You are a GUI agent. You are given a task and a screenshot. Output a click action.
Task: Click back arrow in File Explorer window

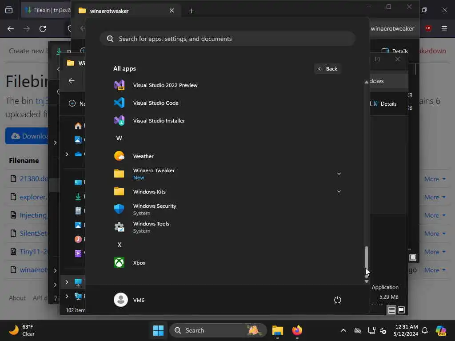click(x=72, y=81)
